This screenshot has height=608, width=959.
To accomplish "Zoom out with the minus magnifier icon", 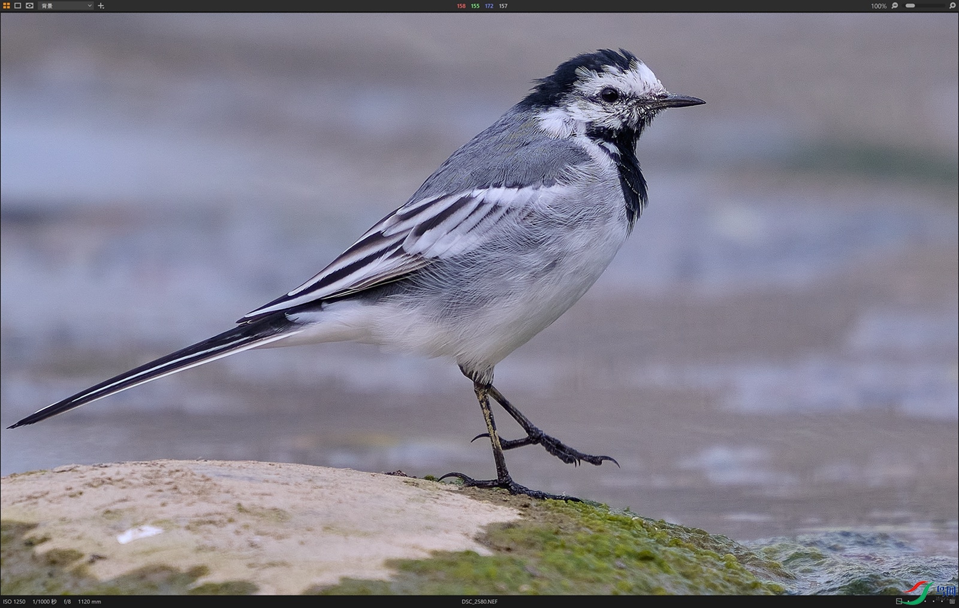I will 895,5.
